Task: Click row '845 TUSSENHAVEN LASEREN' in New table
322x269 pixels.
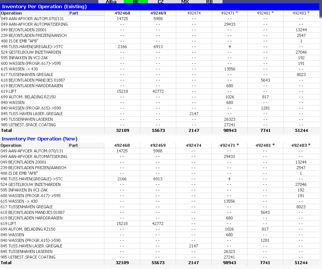Action: click(160, 251)
